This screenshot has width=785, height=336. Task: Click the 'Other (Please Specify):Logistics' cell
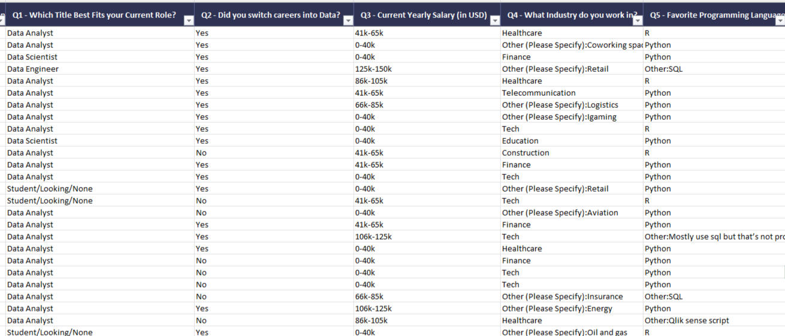pyautogui.click(x=560, y=105)
